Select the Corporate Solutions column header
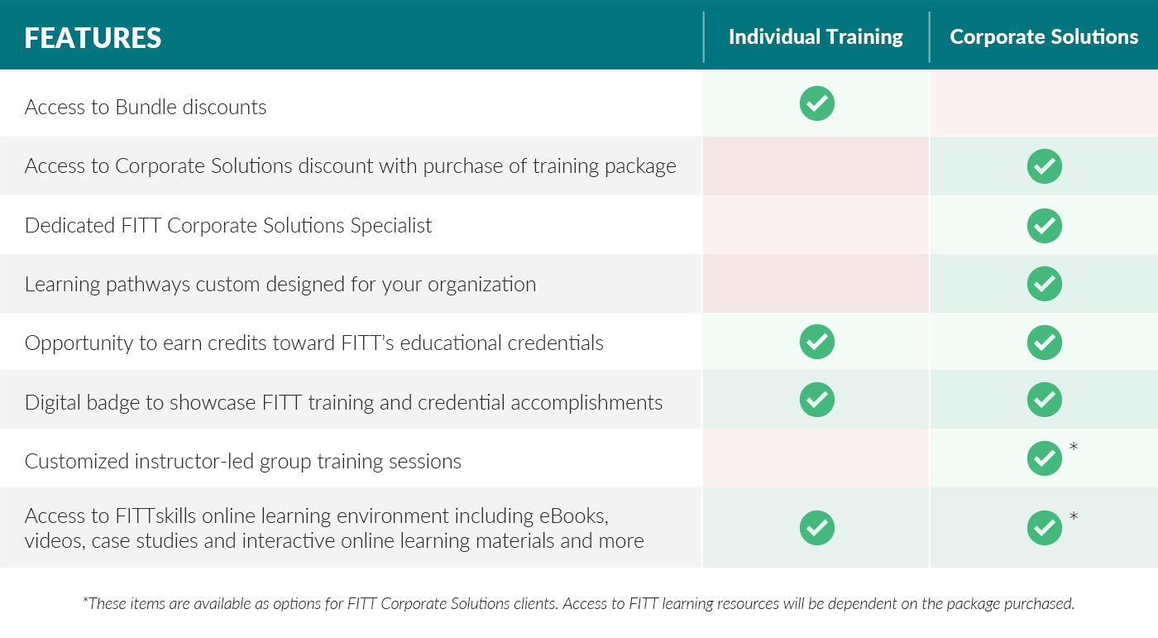Screen dimensions: 1158x638 pyautogui.click(x=1044, y=37)
